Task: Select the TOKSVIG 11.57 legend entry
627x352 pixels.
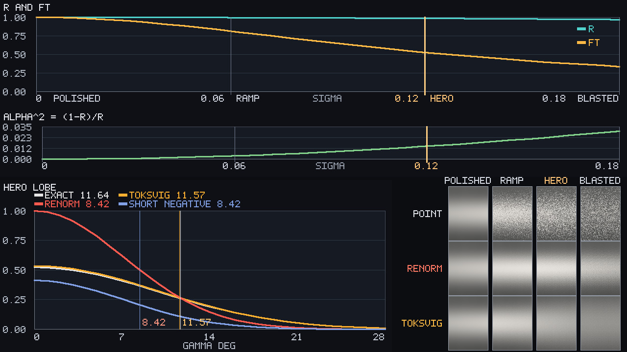Action: click(162, 195)
